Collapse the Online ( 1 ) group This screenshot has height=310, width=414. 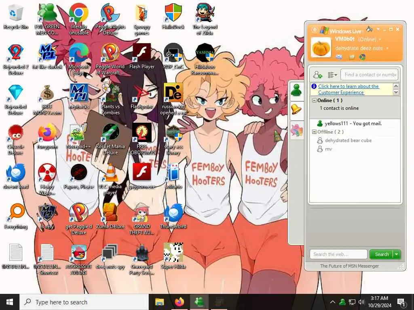pos(314,101)
